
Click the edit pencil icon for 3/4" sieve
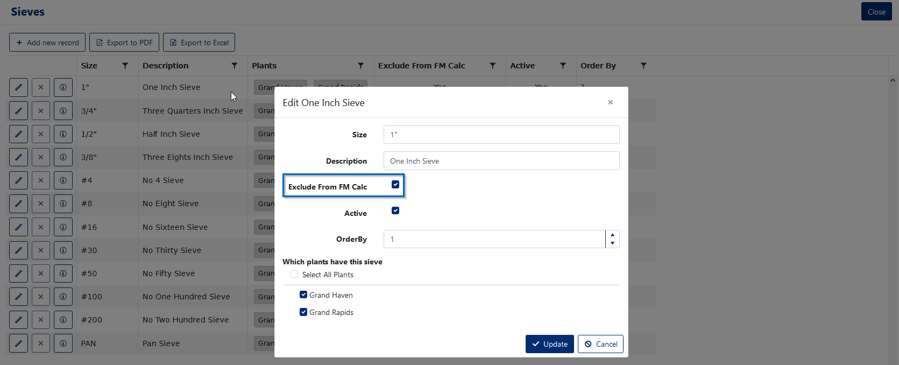click(x=18, y=110)
